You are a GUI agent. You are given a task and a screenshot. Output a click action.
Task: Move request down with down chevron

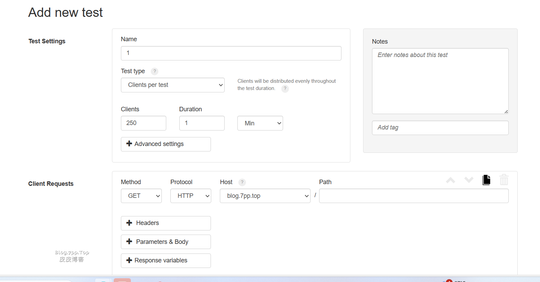click(x=469, y=180)
